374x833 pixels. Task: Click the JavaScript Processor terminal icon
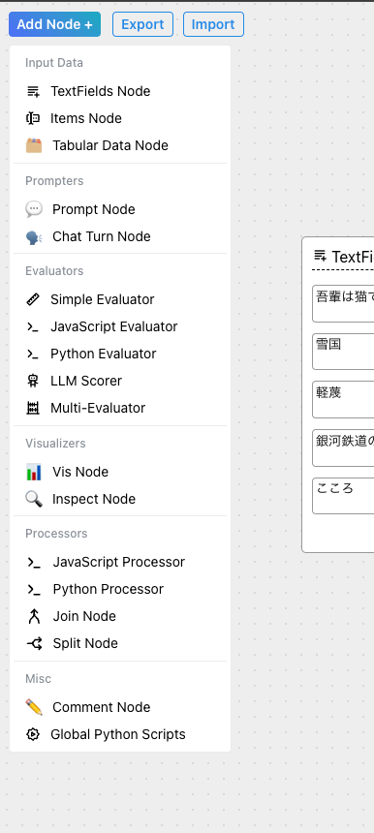[34, 562]
